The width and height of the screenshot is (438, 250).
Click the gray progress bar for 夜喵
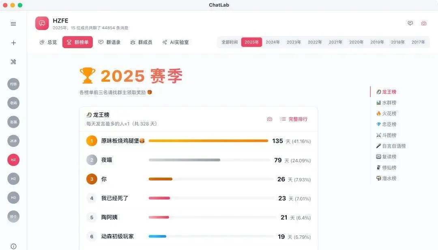click(185, 160)
